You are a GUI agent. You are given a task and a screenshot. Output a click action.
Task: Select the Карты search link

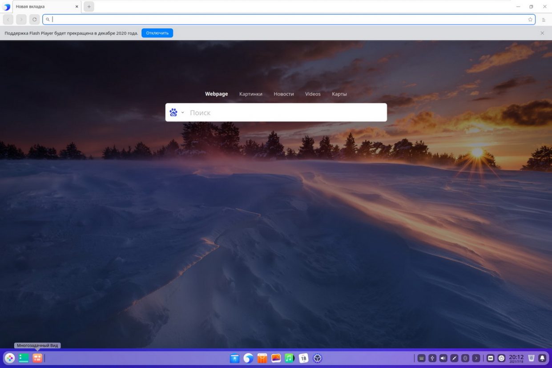(x=339, y=94)
